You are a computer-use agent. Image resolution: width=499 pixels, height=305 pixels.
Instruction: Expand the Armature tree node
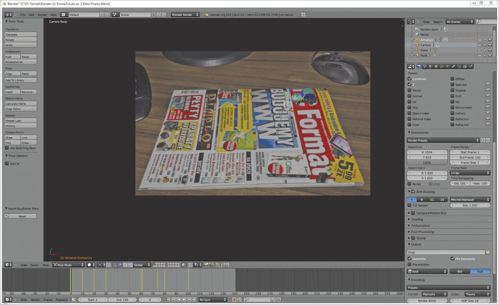(x=412, y=40)
